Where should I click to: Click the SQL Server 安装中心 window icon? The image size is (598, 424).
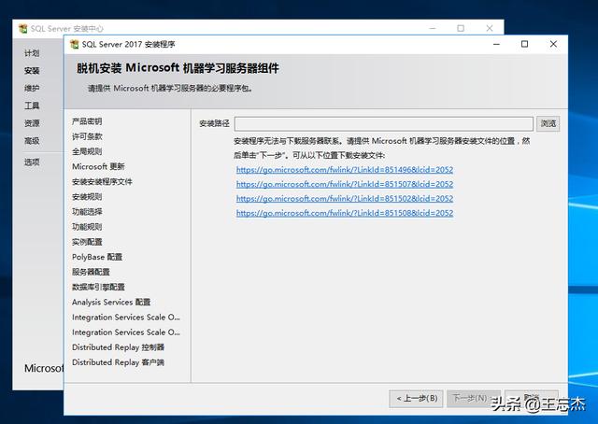point(22,28)
